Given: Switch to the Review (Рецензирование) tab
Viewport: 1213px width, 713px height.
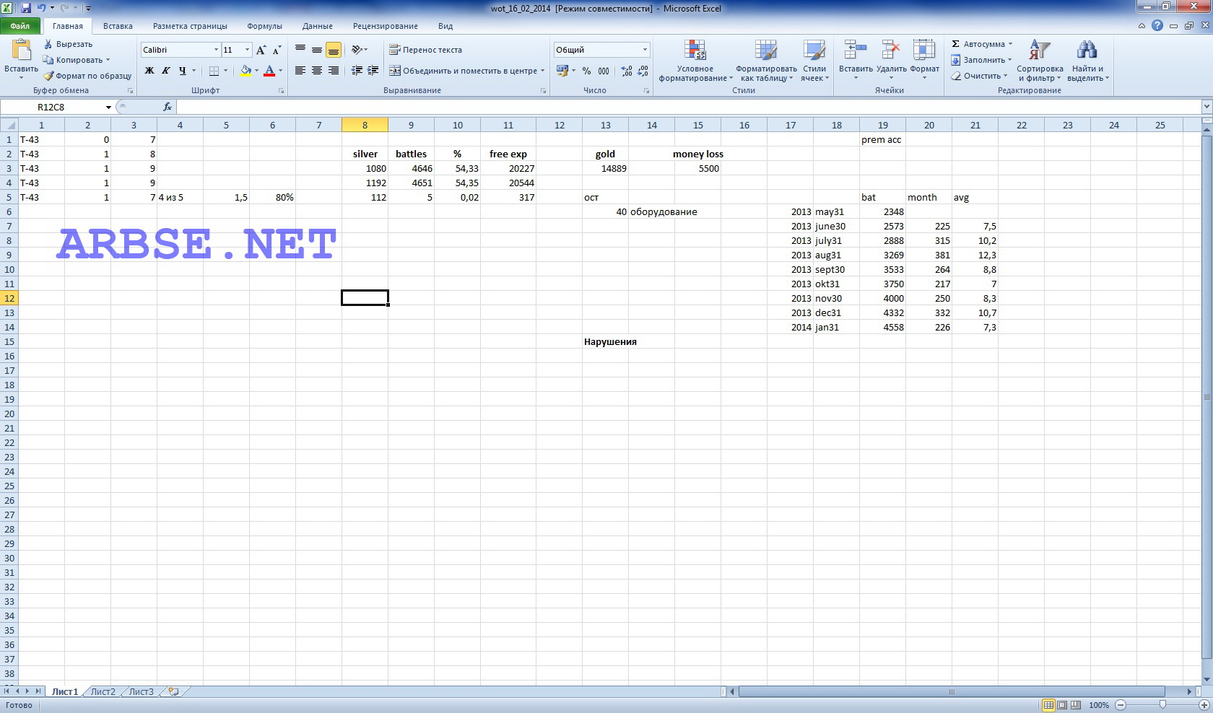Looking at the screenshot, I should tap(386, 26).
